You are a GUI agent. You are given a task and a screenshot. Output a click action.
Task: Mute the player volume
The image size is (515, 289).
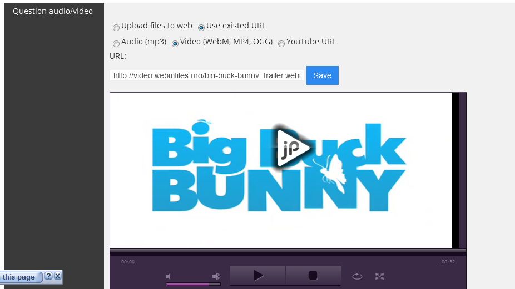click(x=168, y=277)
